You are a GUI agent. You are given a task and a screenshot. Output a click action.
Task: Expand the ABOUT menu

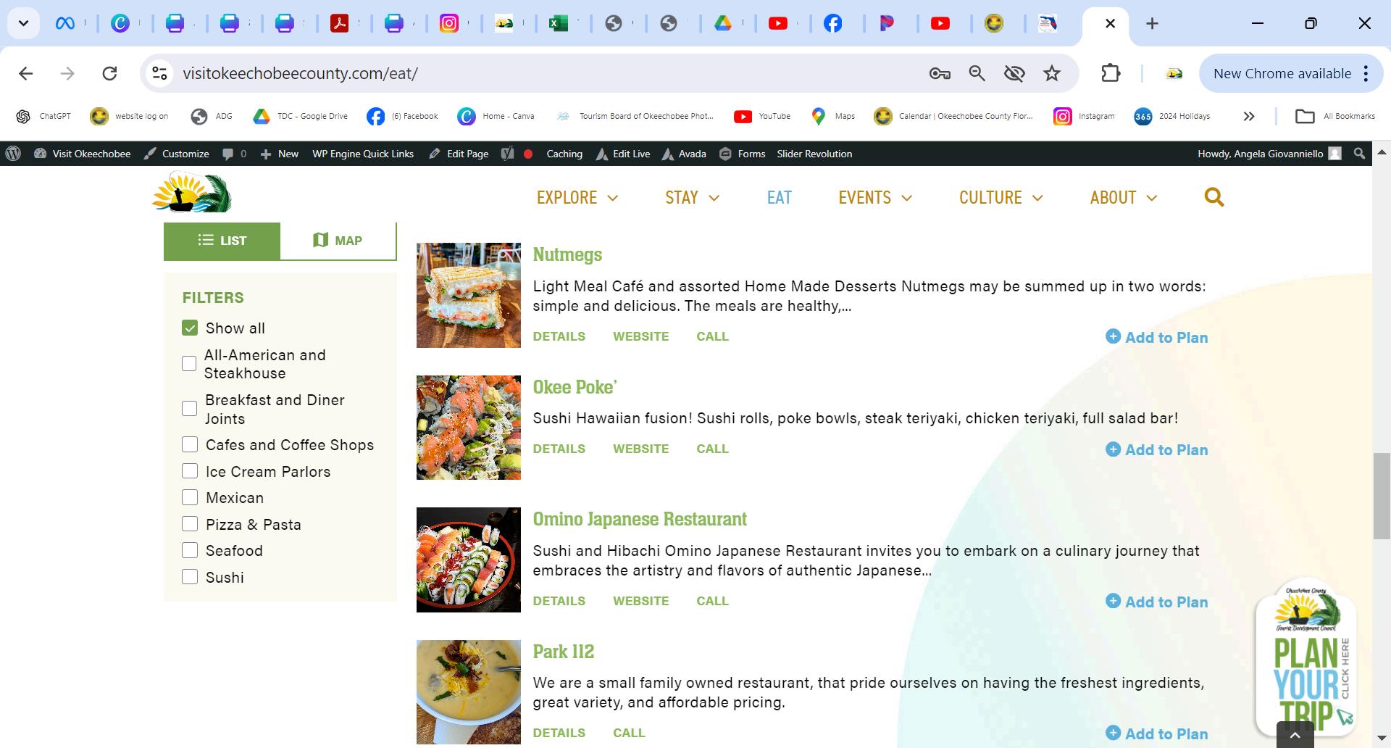click(1124, 197)
